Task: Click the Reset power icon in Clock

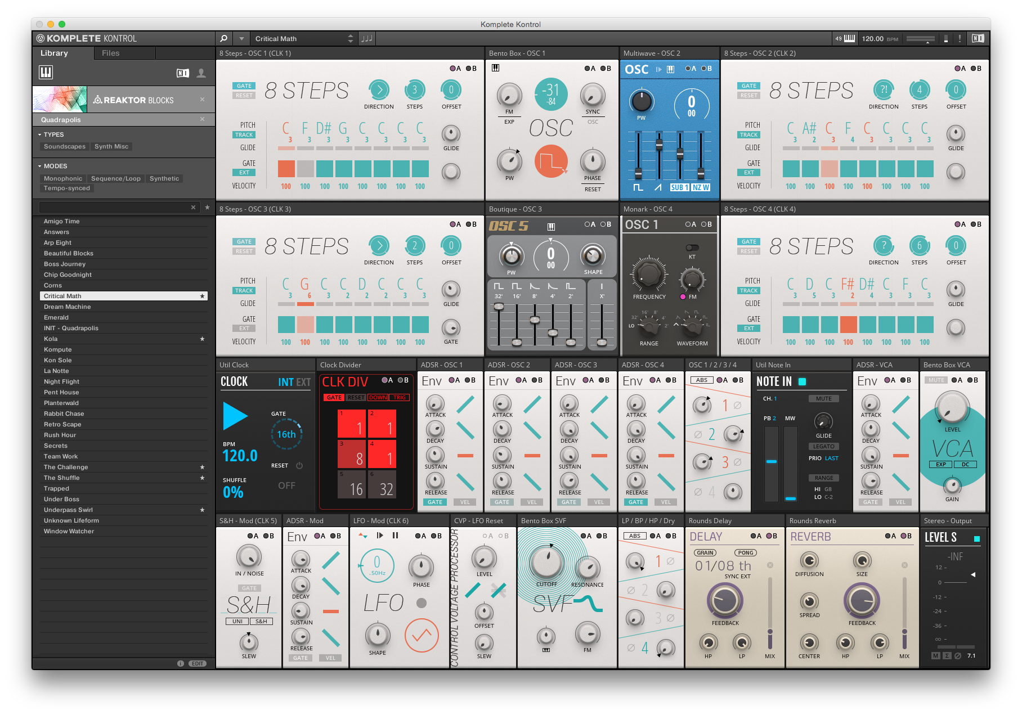Action: coord(299,466)
